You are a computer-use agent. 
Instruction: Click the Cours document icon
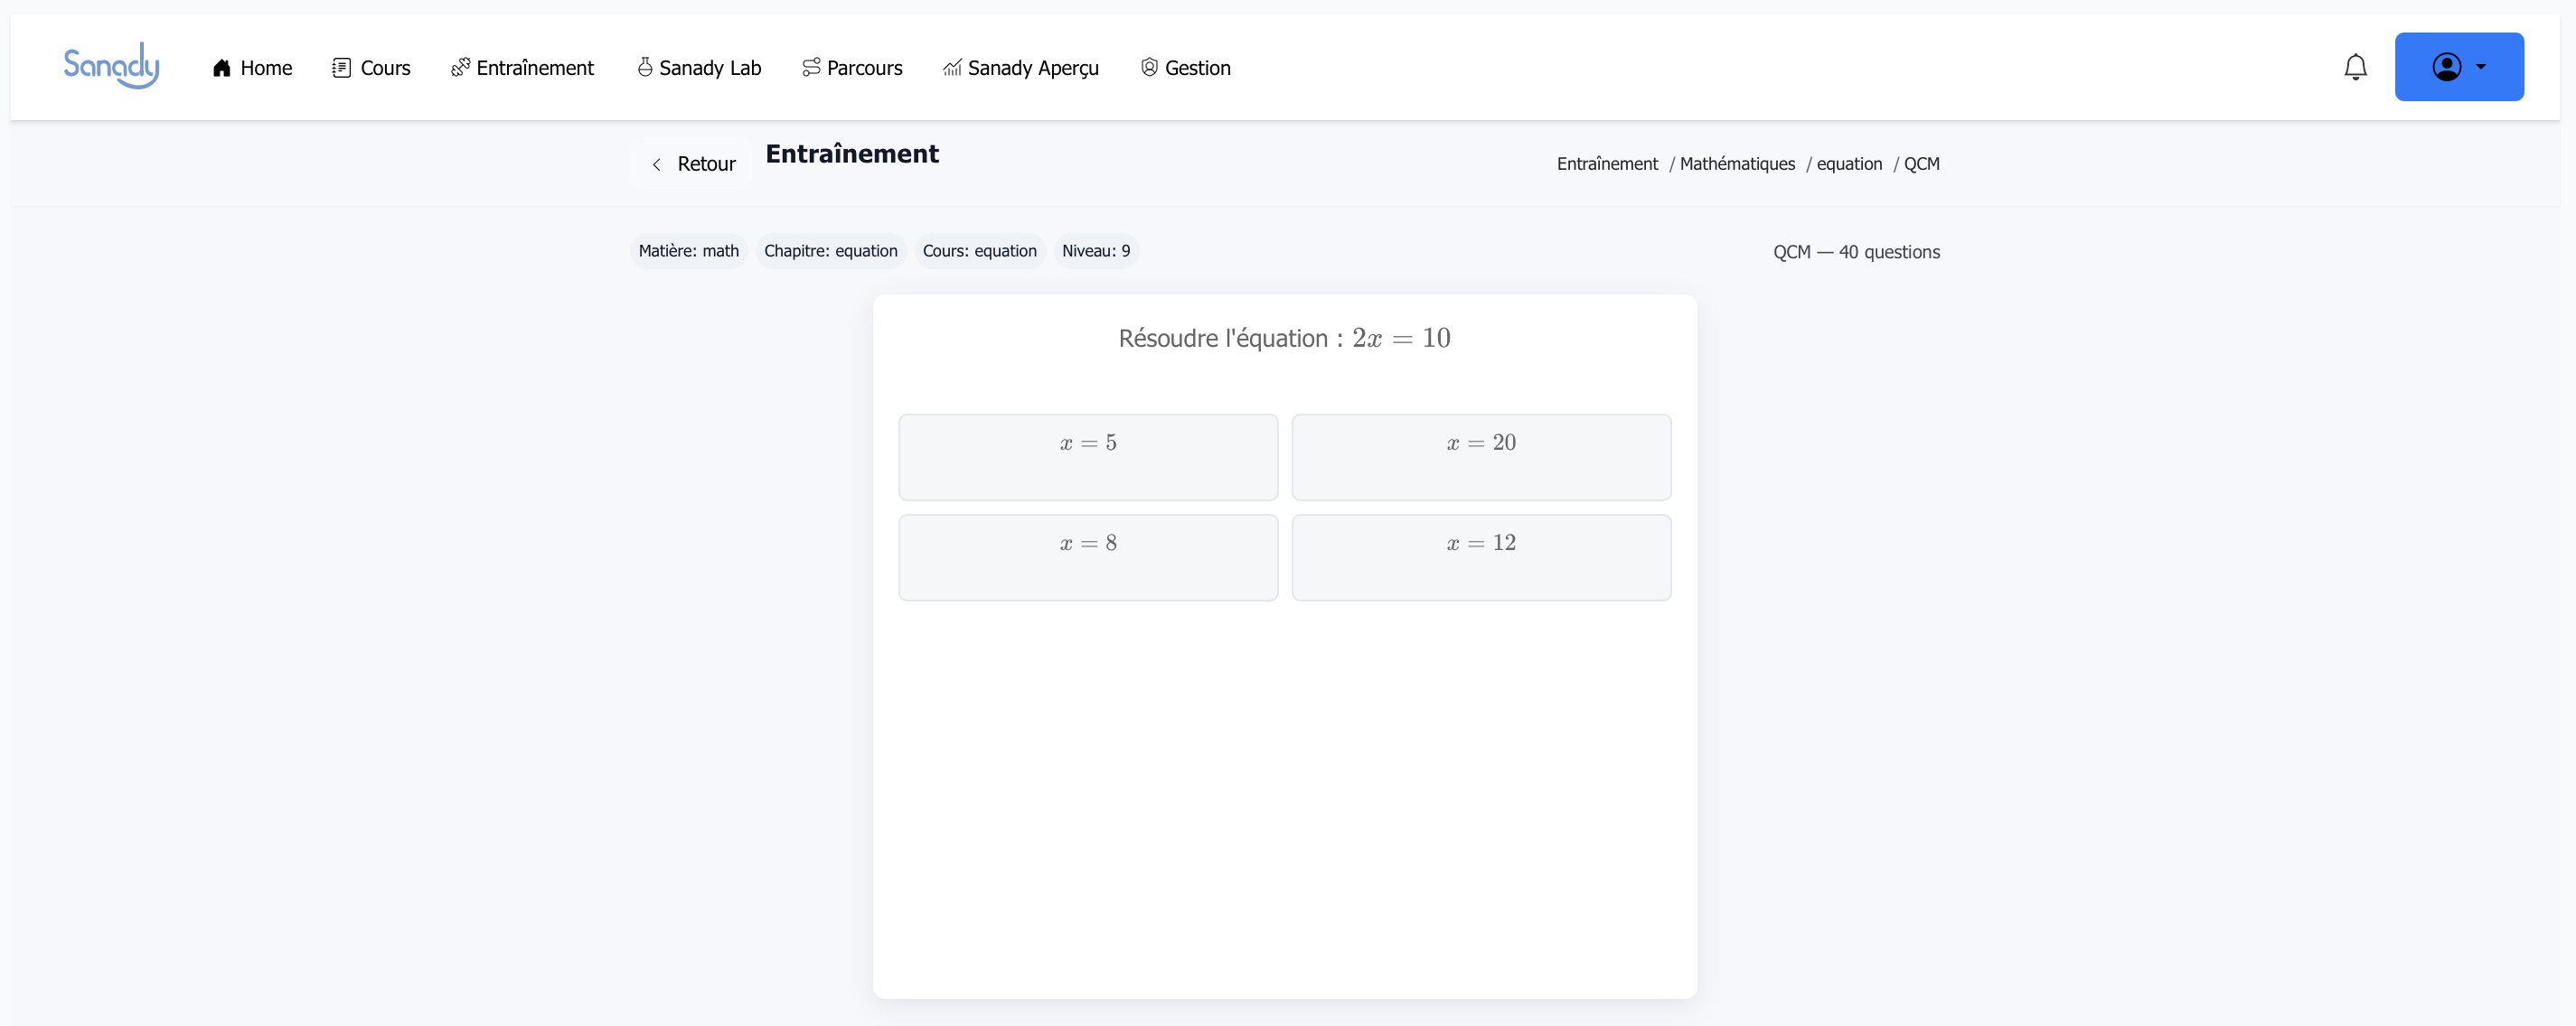coord(341,68)
